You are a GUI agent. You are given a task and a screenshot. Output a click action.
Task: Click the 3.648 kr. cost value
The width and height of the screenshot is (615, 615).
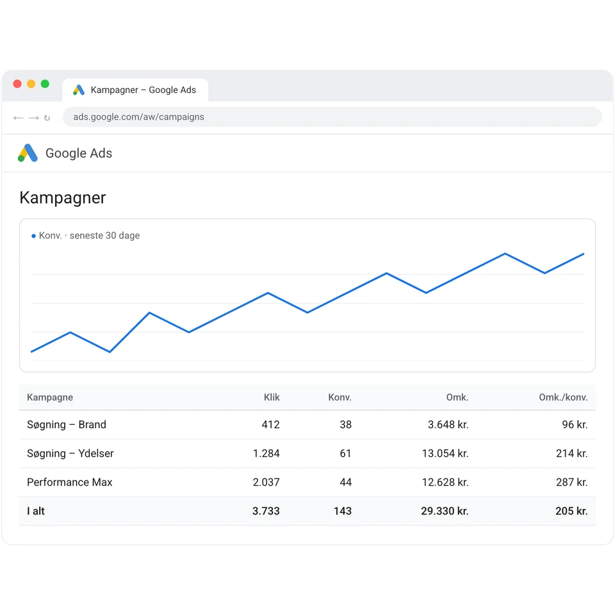click(448, 424)
